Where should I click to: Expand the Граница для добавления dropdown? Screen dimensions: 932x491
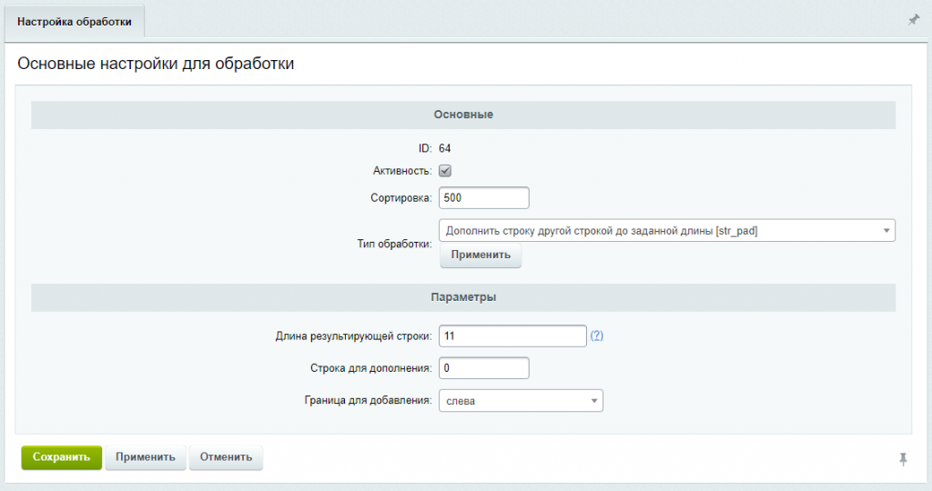pos(521,401)
